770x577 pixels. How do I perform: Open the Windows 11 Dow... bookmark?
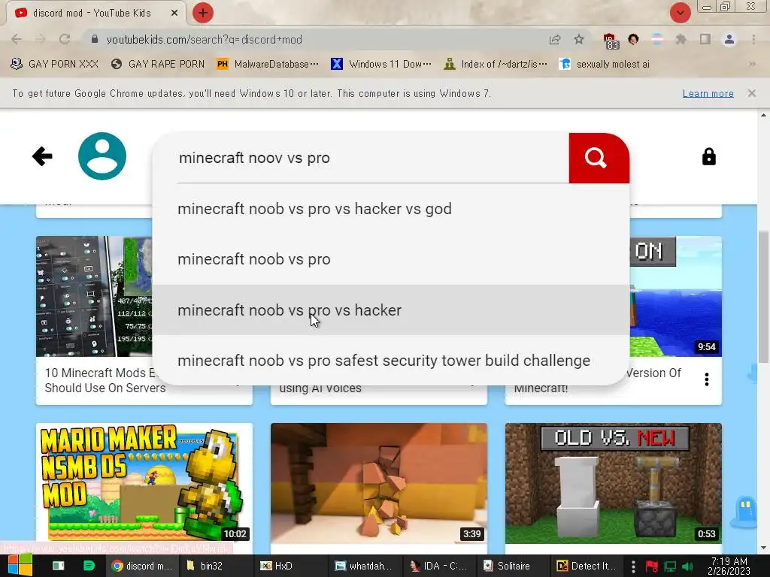click(381, 65)
